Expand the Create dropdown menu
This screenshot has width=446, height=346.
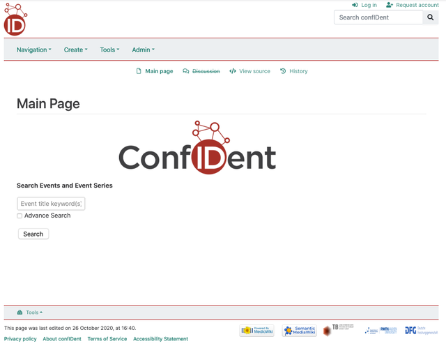tap(75, 50)
